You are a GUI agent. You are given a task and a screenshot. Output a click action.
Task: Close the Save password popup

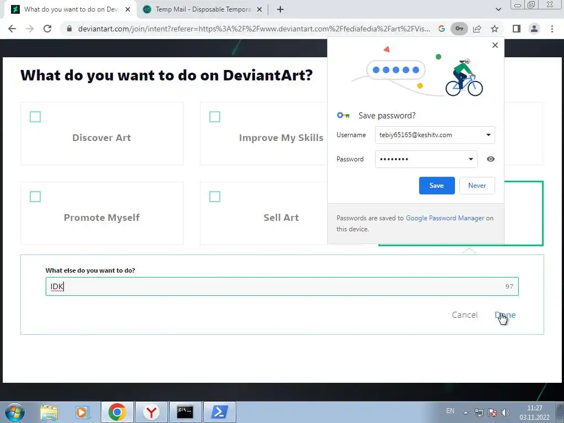[495, 45]
